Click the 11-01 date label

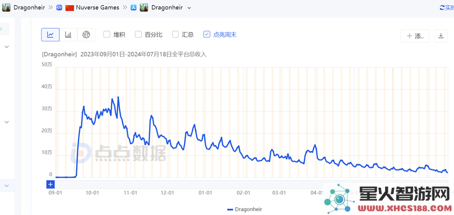130,193
